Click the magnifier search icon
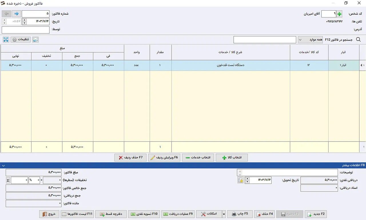Viewport: 366px width, 220px height. click(358, 40)
